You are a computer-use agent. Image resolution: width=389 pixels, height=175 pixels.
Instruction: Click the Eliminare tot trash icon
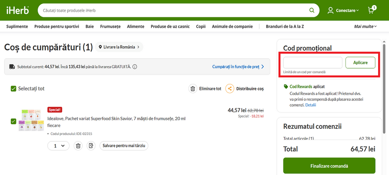pos(193,89)
